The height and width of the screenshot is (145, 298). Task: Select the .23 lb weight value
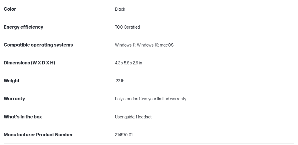point(120,81)
